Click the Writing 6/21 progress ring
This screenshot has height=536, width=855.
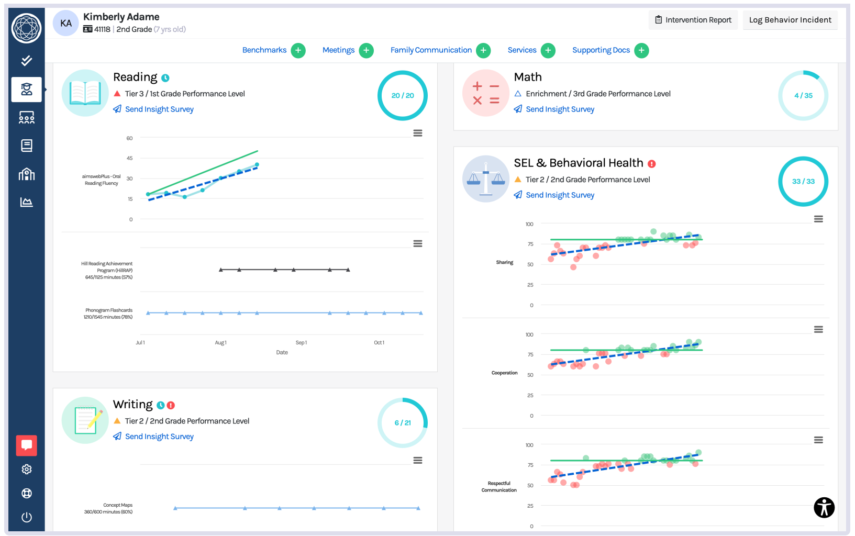pos(402,422)
